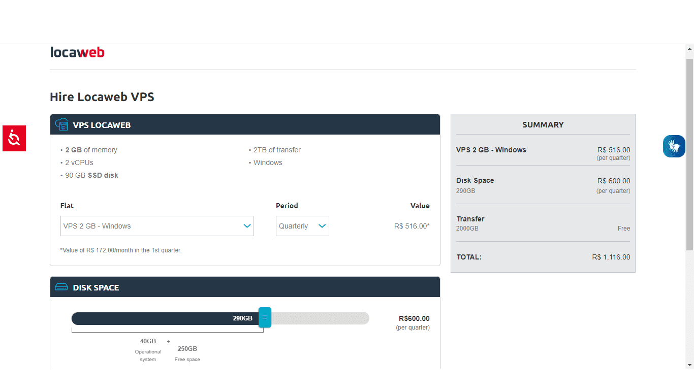
Task: Click the Flat field label
Action: click(67, 206)
